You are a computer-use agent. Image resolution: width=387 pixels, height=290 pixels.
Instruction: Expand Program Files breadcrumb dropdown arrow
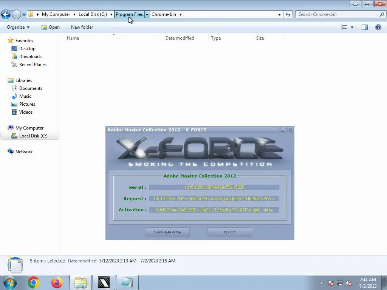click(147, 14)
